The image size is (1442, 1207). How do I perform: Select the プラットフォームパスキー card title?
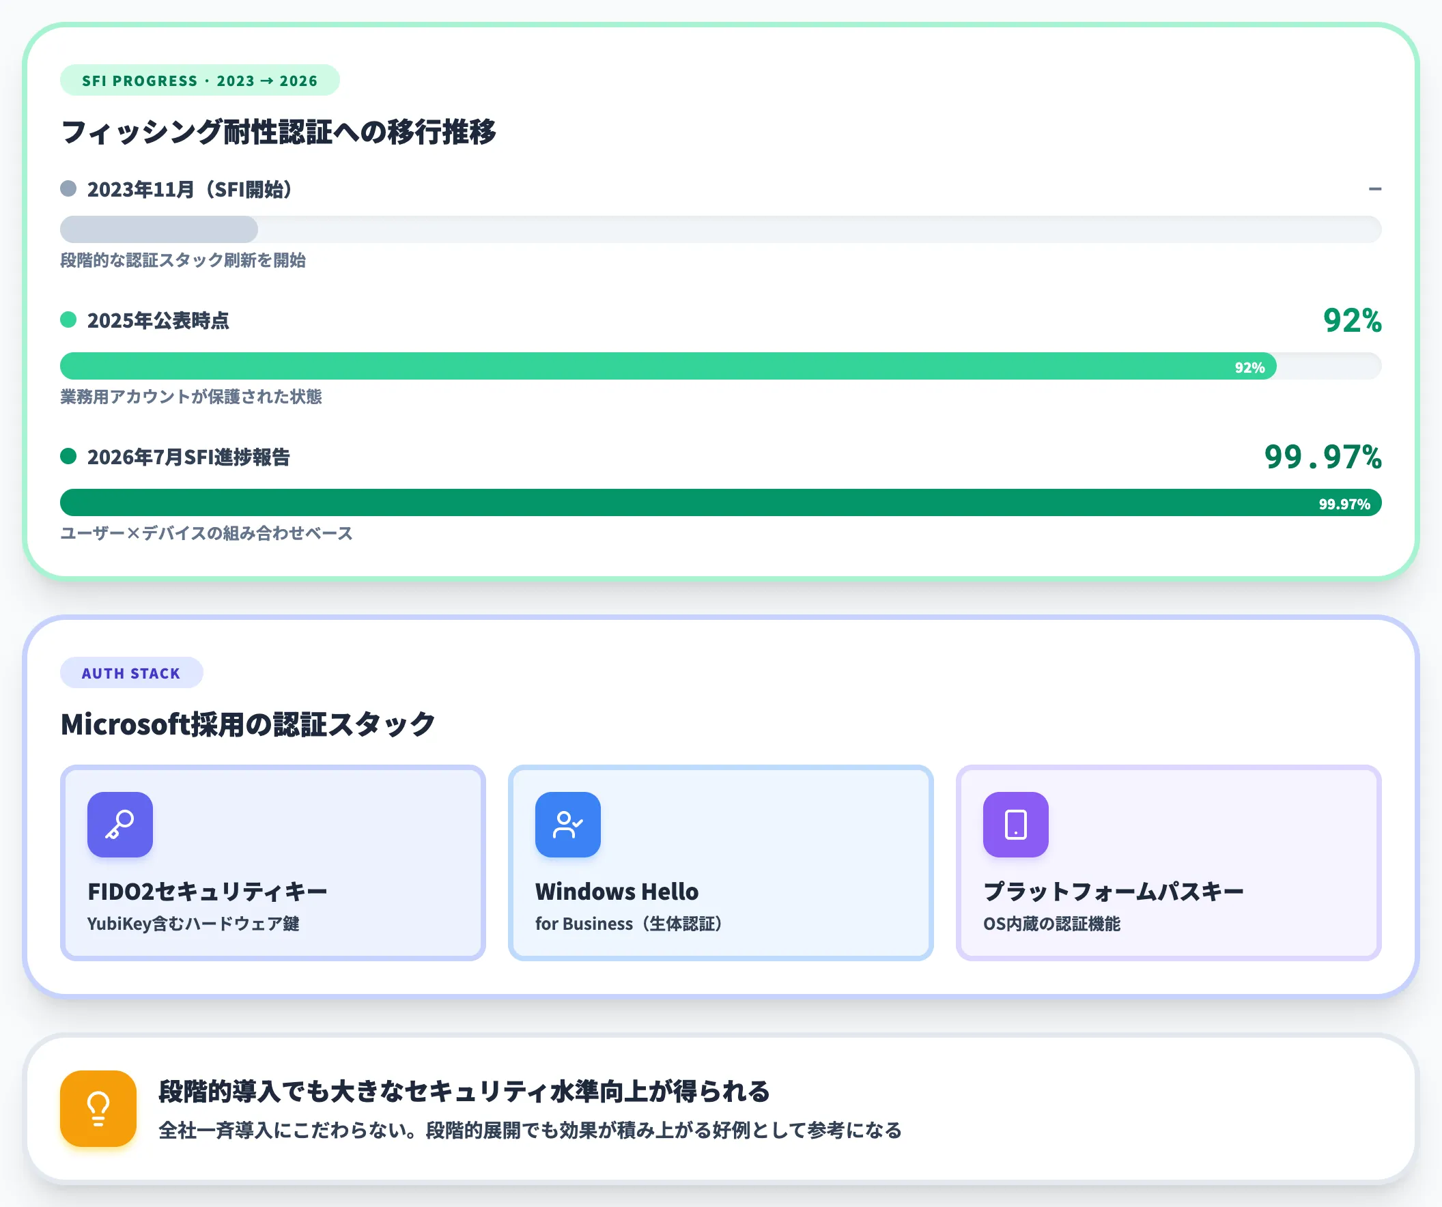coord(1113,891)
